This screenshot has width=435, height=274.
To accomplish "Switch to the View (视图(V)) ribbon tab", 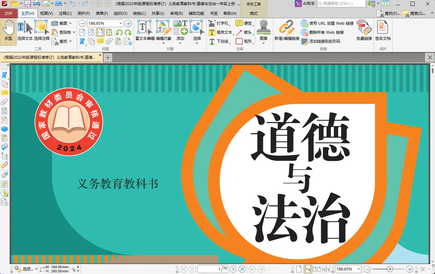I will point(47,13).
